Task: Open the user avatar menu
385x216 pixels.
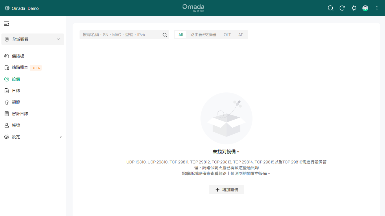Action: coord(365,8)
